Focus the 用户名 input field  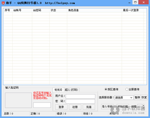pos(80,96)
